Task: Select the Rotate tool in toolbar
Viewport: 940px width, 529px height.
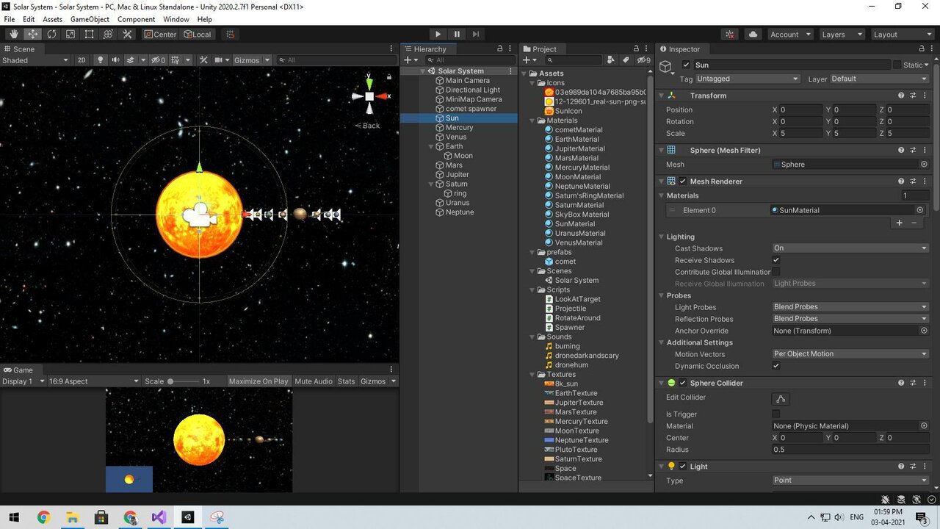Action: 51,35
